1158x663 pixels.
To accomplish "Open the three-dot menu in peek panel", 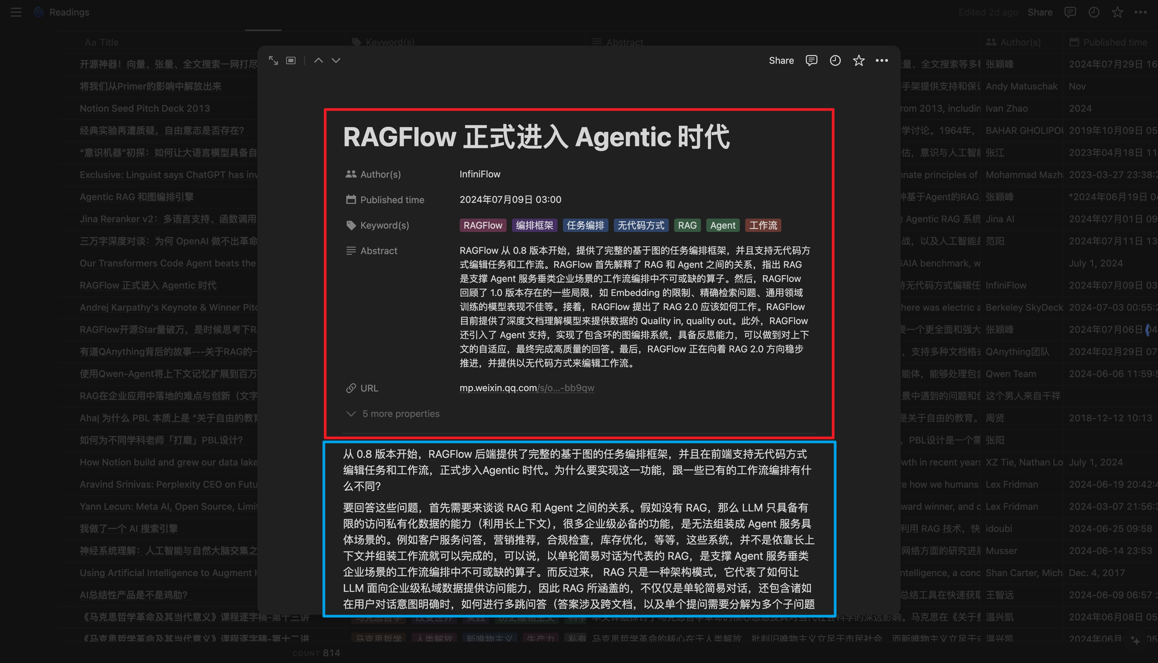I will pos(882,60).
